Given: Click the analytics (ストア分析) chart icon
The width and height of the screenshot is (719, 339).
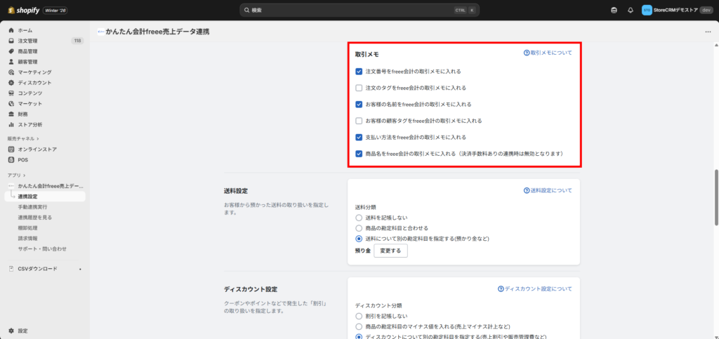Looking at the screenshot, I should click(11, 125).
